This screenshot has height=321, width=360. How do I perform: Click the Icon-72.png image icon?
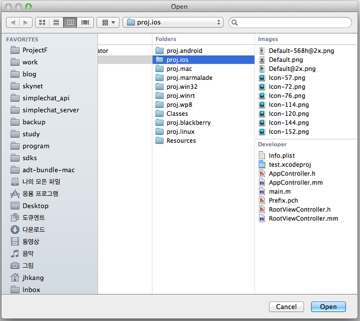[262, 87]
